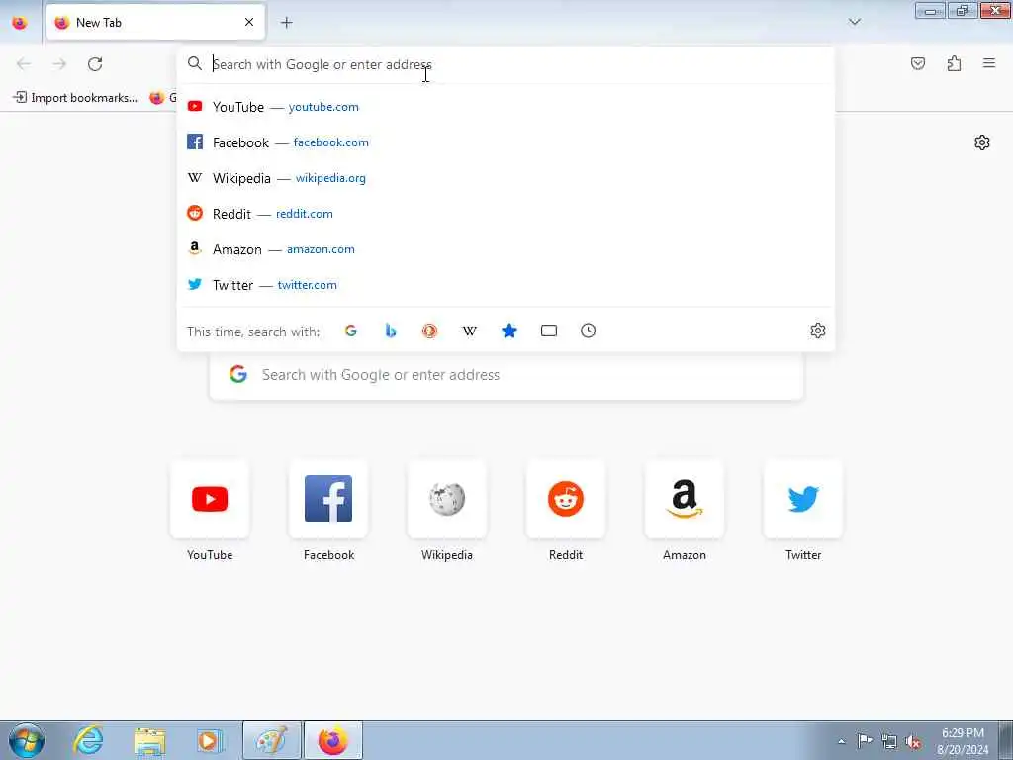This screenshot has height=760, width=1013.
Task: Select Wikipedia suggestion in address dropdown
Action: coord(506,178)
